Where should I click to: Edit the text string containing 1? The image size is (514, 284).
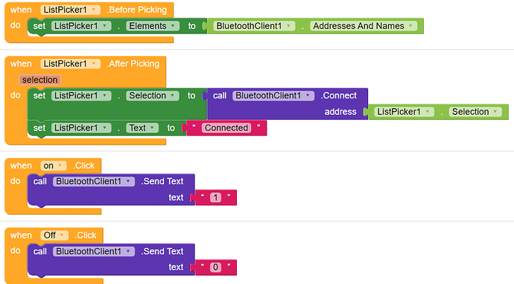[x=215, y=198]
